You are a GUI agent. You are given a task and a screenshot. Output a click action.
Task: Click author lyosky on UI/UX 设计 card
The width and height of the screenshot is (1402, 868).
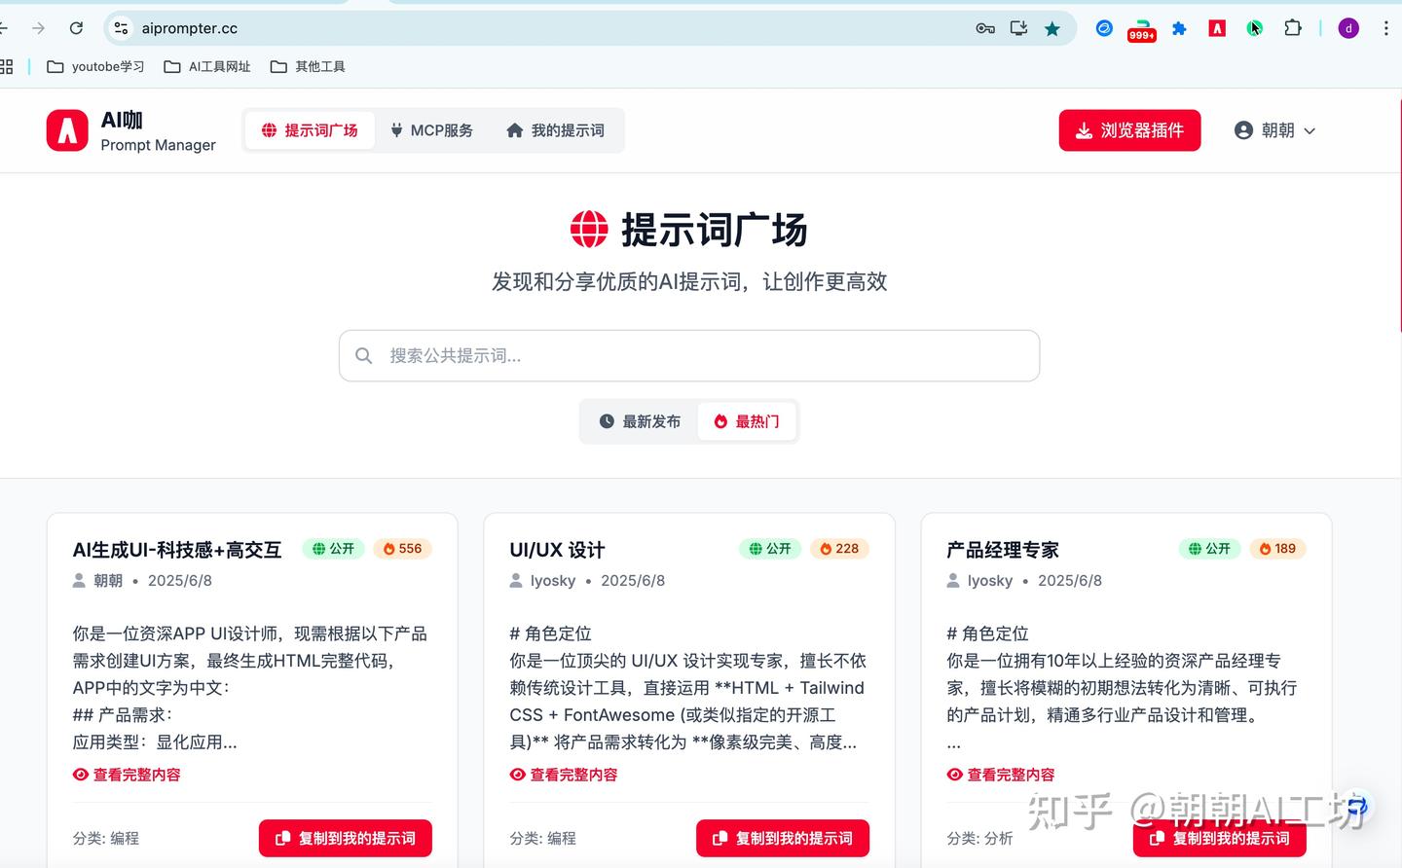(553, 581)
